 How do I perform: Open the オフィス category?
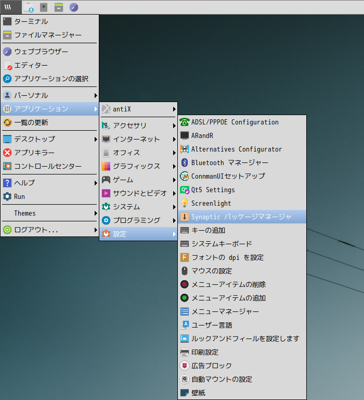(138, 153)
